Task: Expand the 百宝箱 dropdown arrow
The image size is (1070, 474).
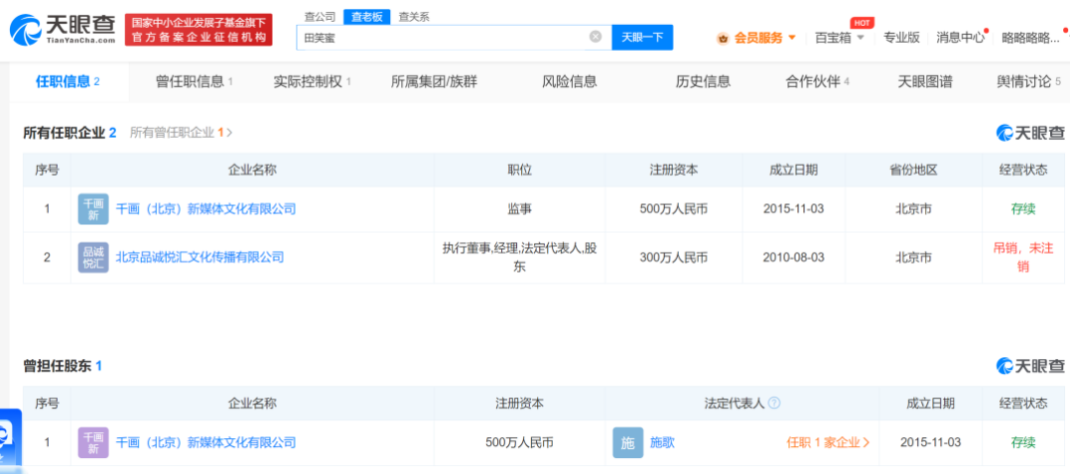Action: [861, 38]
